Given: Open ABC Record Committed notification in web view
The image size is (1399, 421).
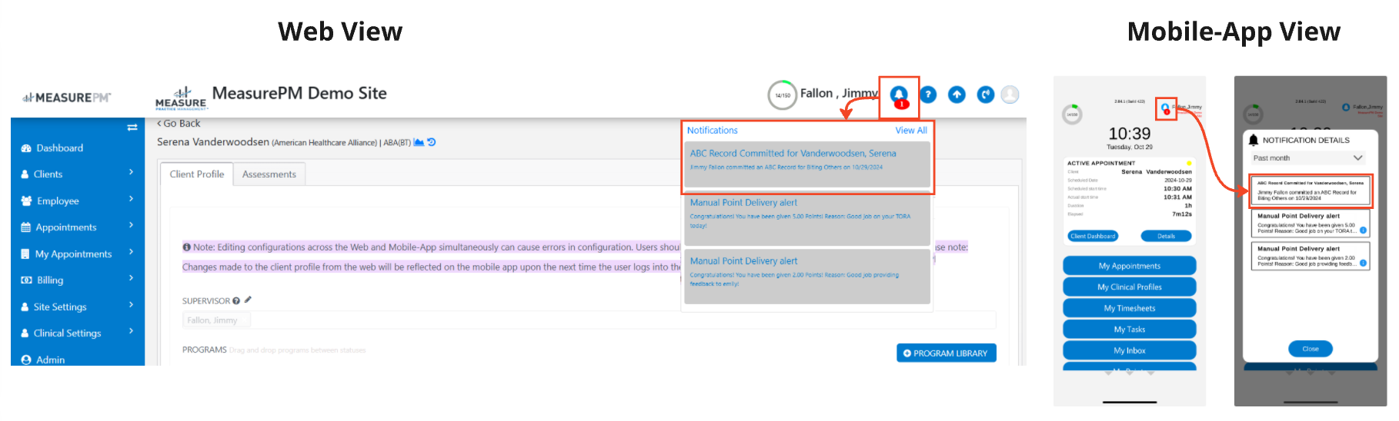Looking at the screenshot, I should (x=807, y=164).
